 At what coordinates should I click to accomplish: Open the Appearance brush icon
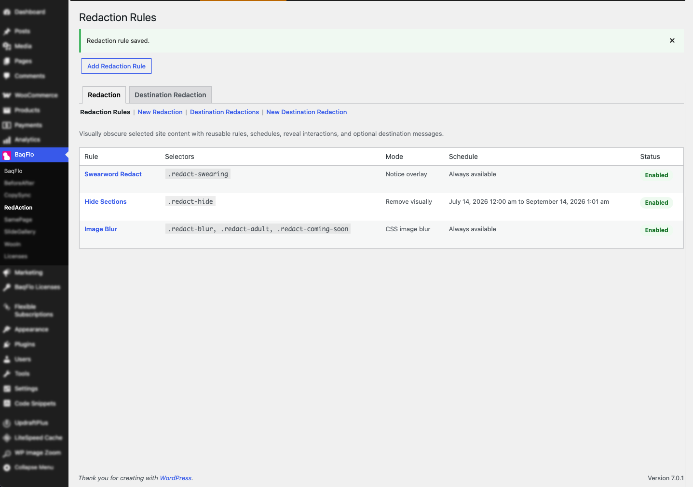7,329
